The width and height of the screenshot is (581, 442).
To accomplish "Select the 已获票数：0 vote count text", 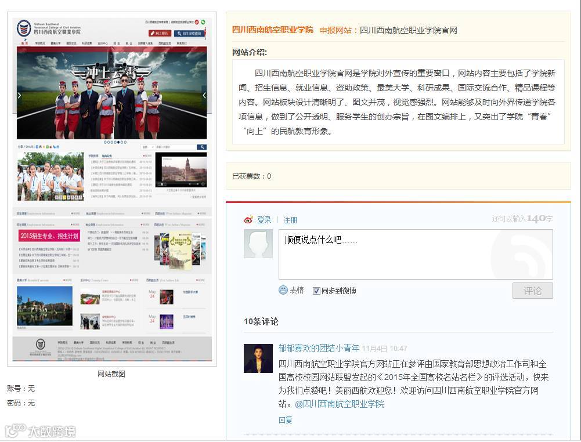I will [x=251, y=176].
